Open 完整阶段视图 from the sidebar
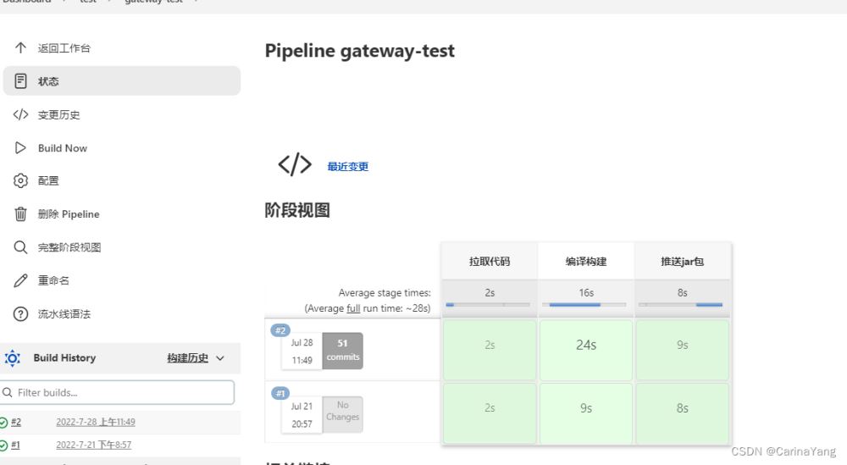This screenshot has width=847, height=465. click(x=69, y=247)
